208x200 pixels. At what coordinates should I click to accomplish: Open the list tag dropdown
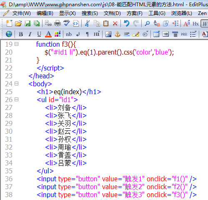(x=193, y=34)
